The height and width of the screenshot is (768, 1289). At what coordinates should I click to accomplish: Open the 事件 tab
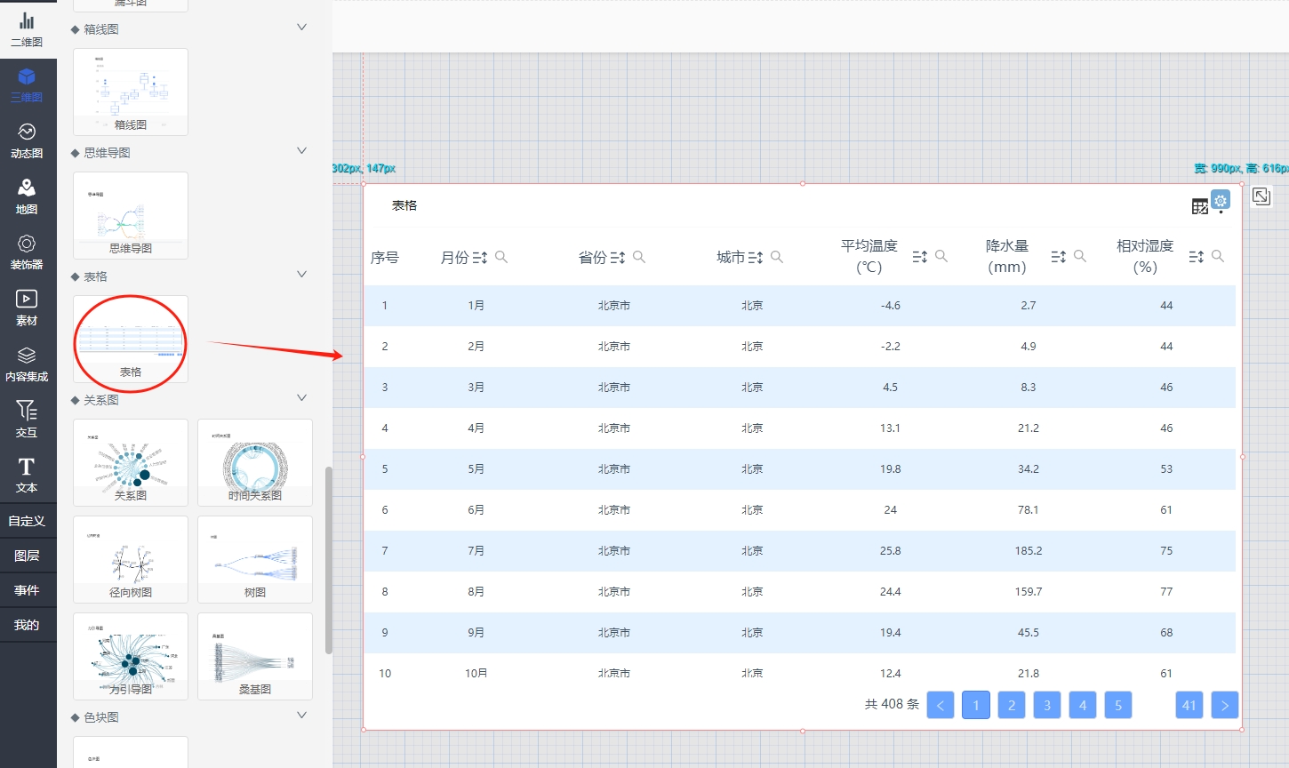[x=27, y=590]
